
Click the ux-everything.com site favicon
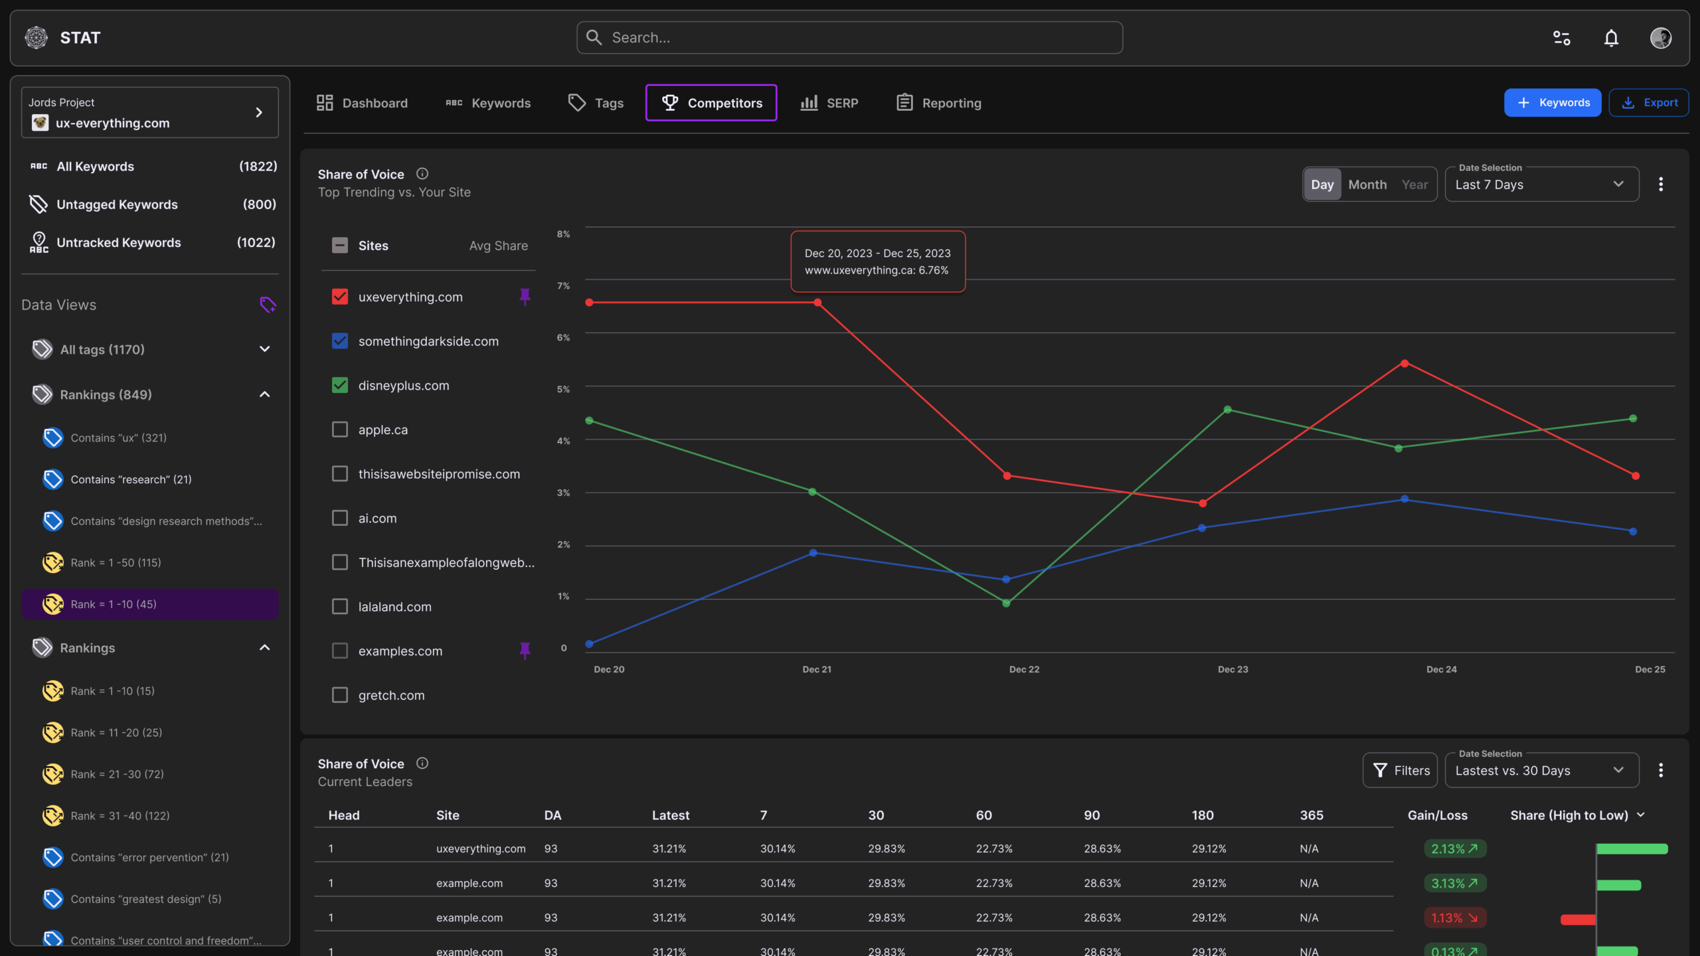pos(40,123)
